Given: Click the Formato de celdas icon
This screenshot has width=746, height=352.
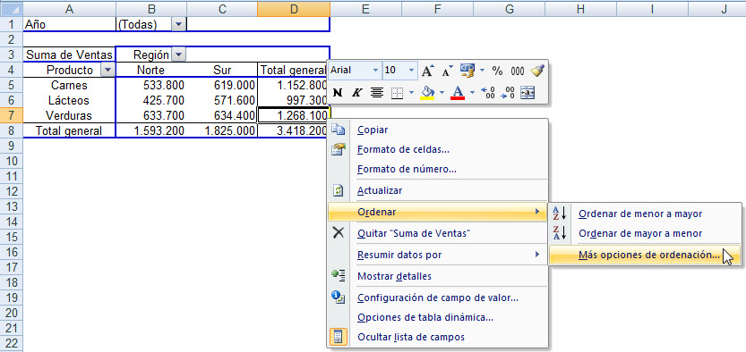Looking at the screenshot, I should click(338, 149).
